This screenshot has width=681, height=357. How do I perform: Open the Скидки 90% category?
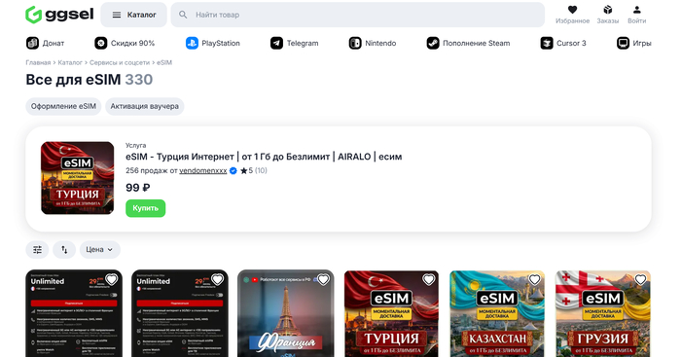pyautogui.click(x=125, y=43)
